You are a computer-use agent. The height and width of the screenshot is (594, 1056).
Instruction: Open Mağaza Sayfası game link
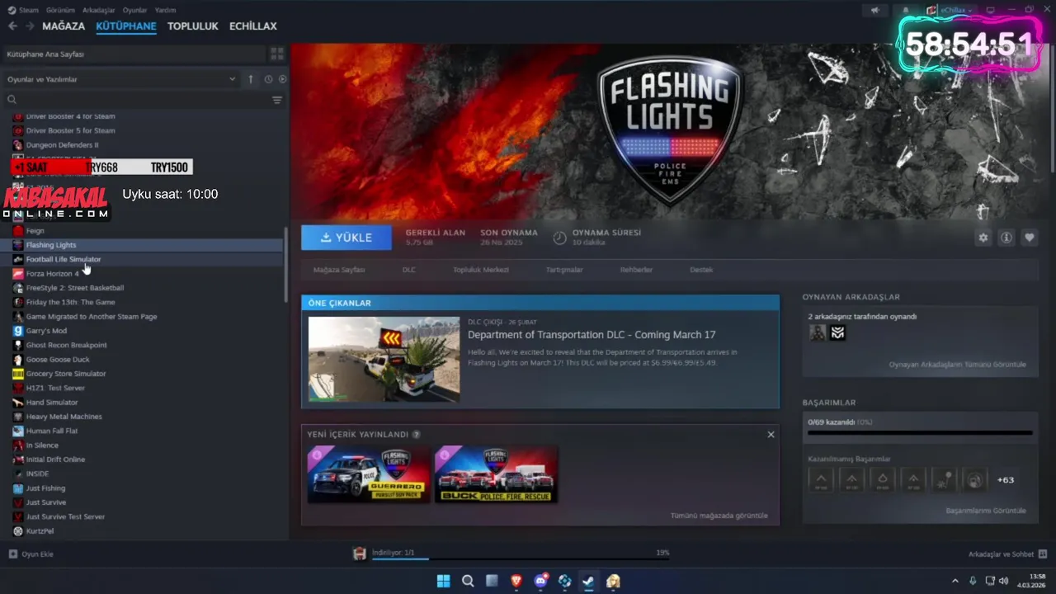339,270
